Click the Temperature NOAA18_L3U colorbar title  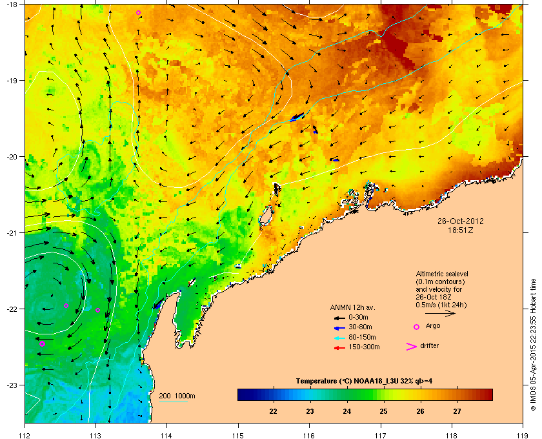pyautogui.click(x=364, y=382)
